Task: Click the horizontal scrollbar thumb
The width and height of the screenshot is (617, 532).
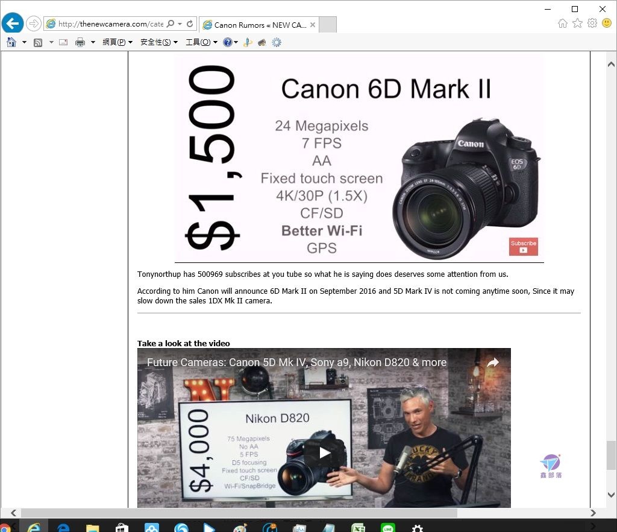Action: (239, 513)
